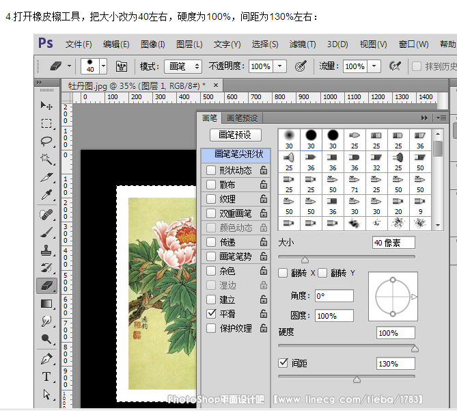
Task: Select the Rectangular Marquee tool
Action: click(46, 123)
